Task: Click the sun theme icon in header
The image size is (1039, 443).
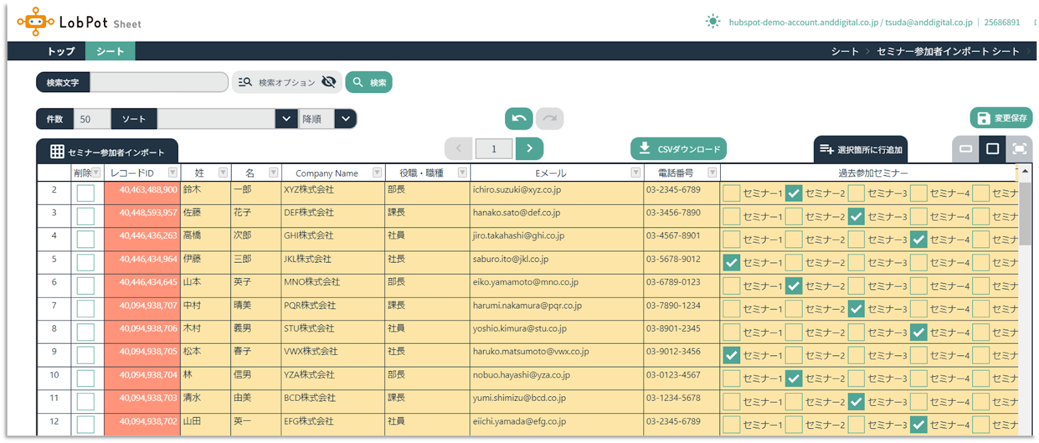Action: [713, 21]
